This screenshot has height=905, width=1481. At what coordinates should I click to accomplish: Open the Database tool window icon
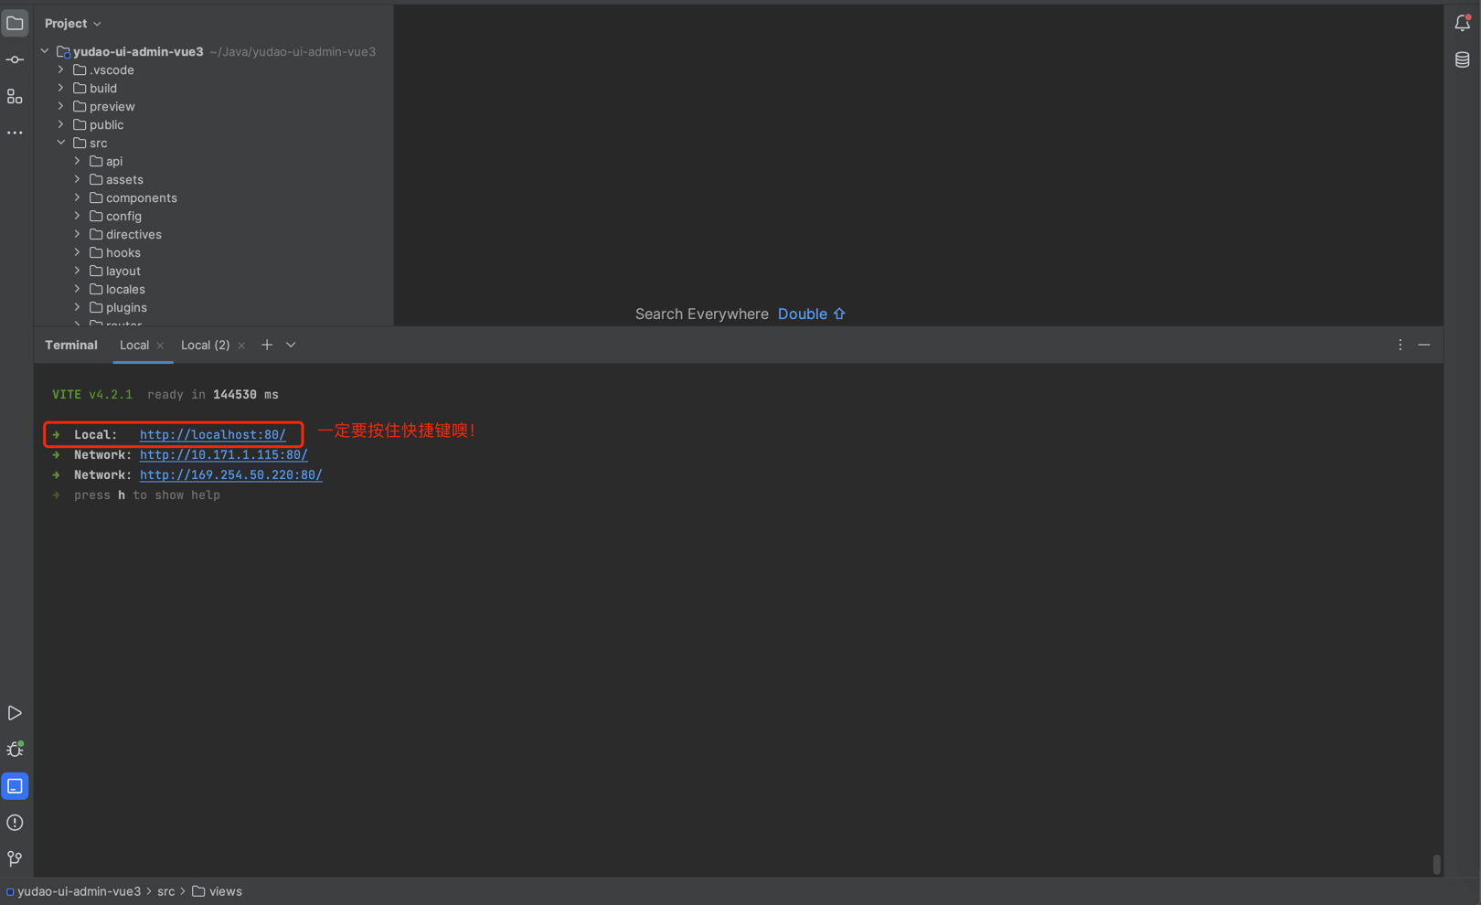coord(1462,60)
